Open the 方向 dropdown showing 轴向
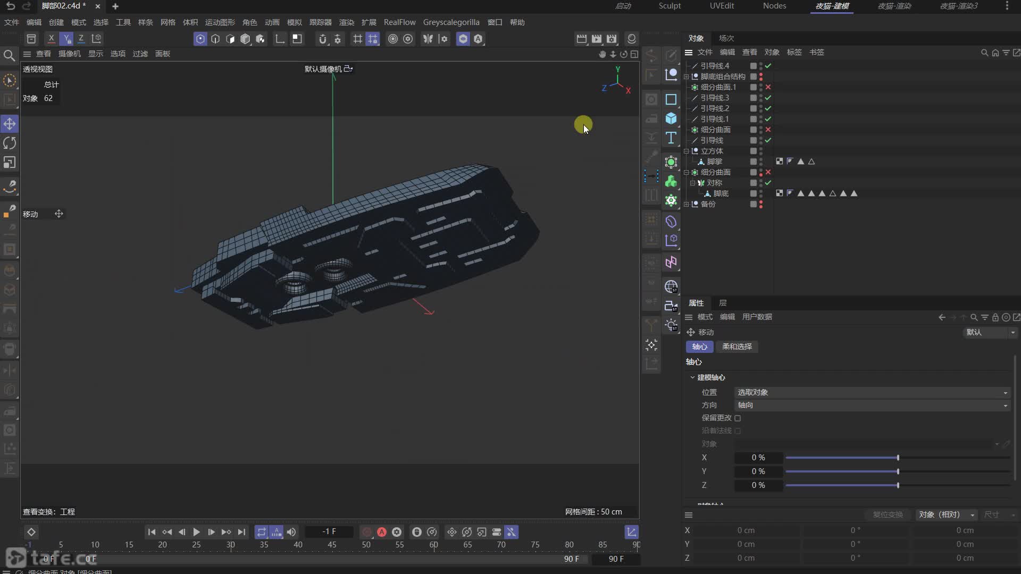Viewport: 1021px width, 574px height. (x=872, y=405)
